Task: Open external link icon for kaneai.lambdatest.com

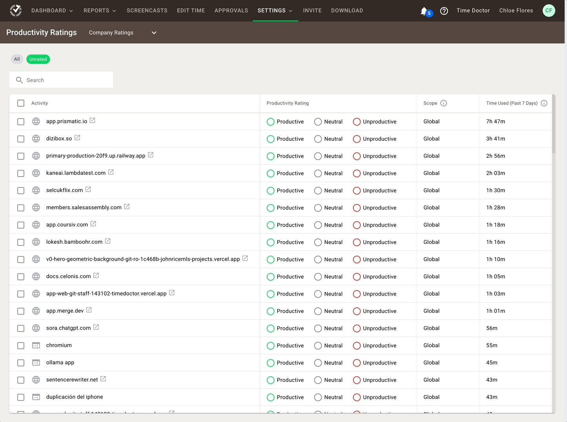Action: click(x=111, y=172)
